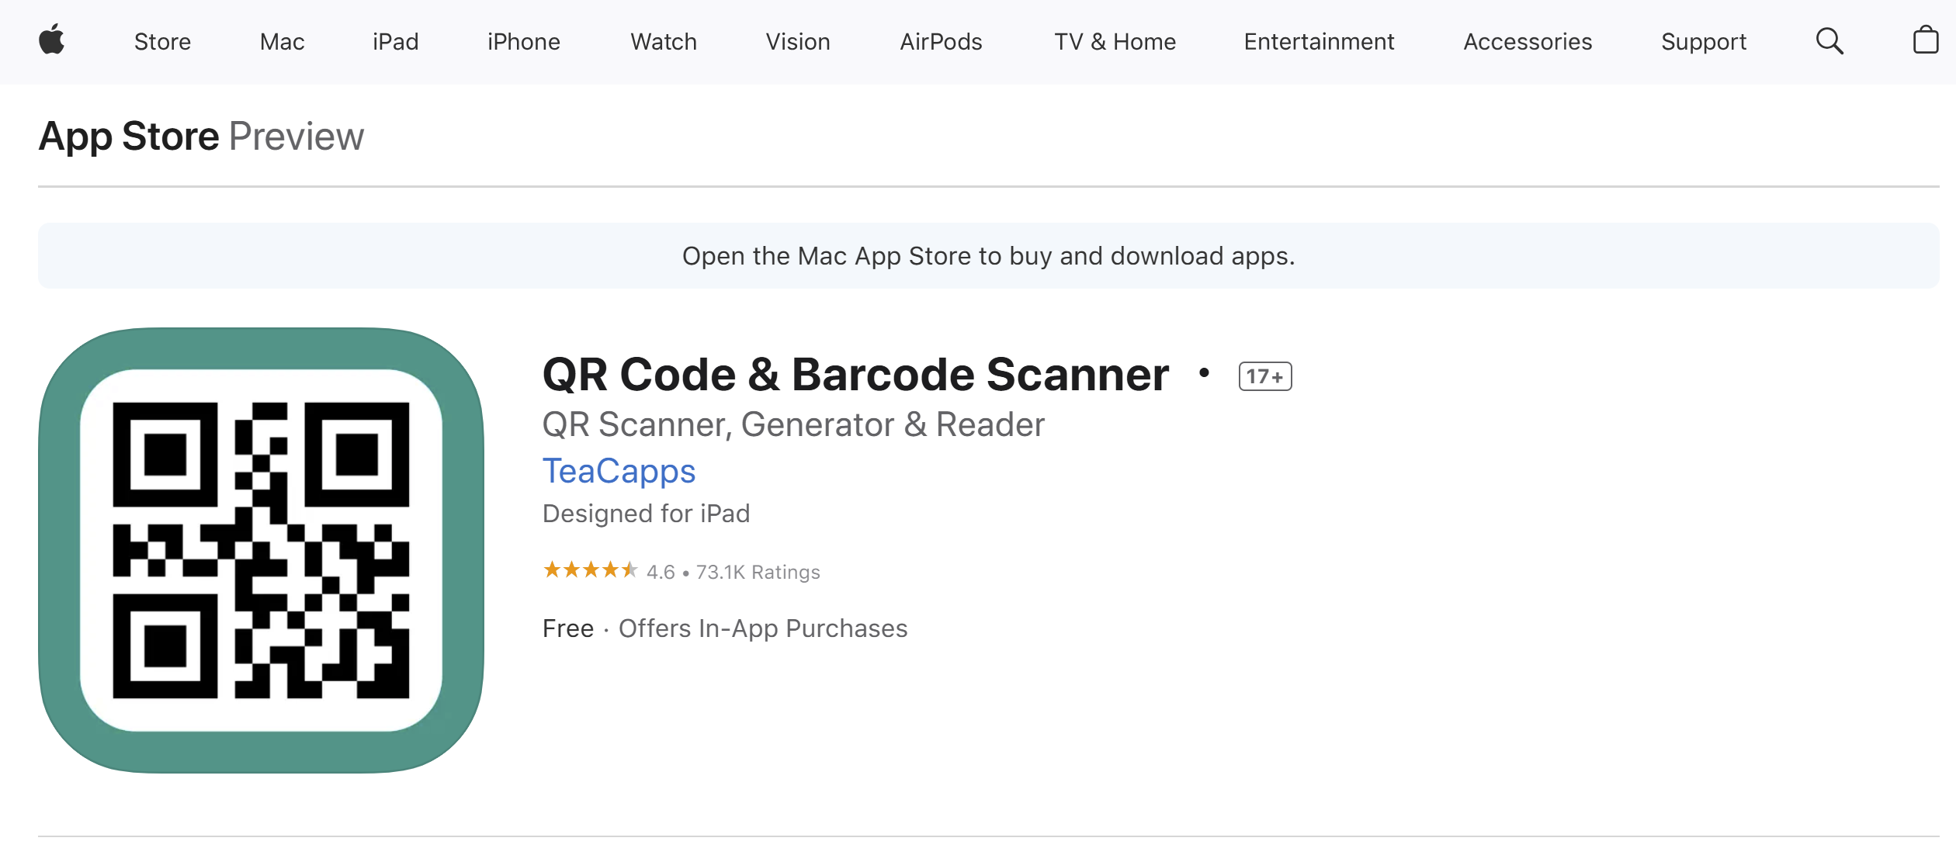Click the QR Code Scanner app icon
Image resolution: width=1956 pixels, height=855 pixels.
pyautogui.click(x=262, y=550)
